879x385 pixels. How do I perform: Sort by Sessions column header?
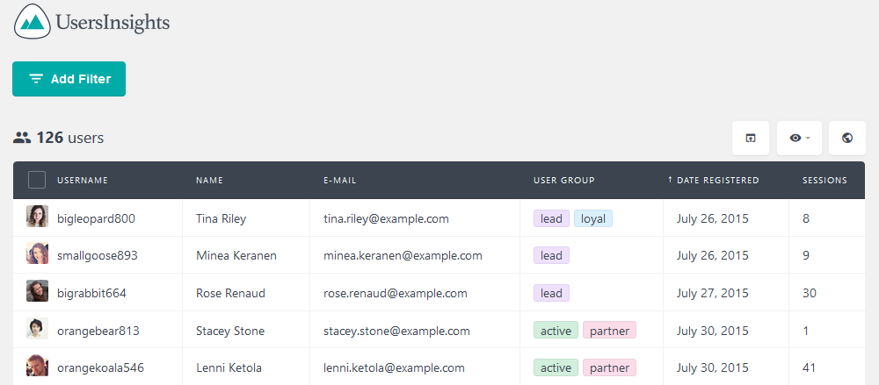825,180
